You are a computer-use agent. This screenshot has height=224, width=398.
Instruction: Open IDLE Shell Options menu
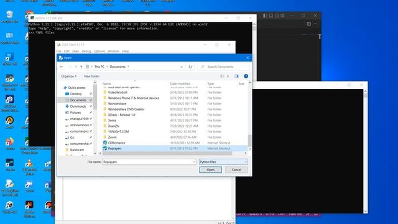coord(99,51)
